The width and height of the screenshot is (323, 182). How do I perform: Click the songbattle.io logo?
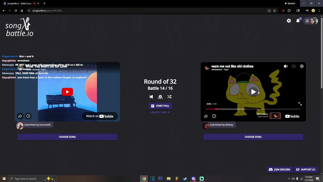19,27
